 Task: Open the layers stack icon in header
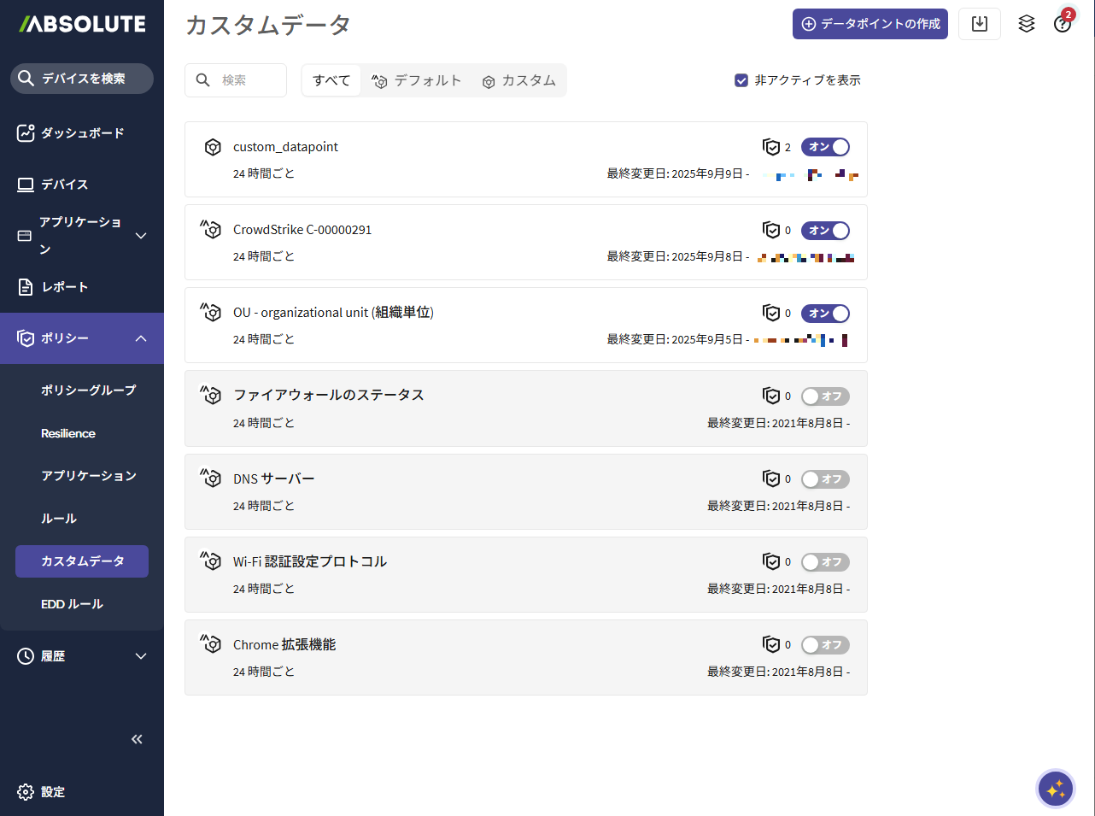pyautogui.click(x=1026, y=24)
